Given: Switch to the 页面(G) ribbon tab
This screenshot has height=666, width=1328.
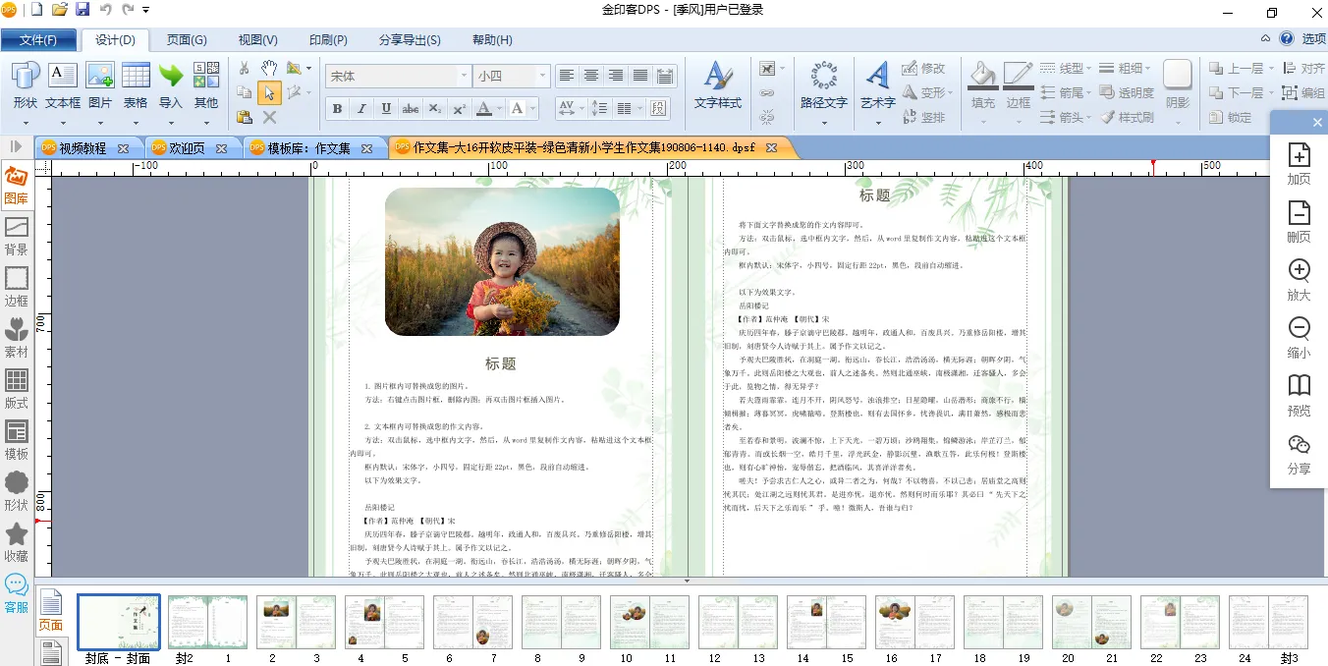Looking at the screenshot, I should [186, 40].
